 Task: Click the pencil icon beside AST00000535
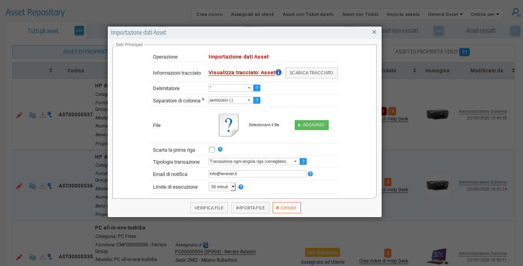click(19, 257)
